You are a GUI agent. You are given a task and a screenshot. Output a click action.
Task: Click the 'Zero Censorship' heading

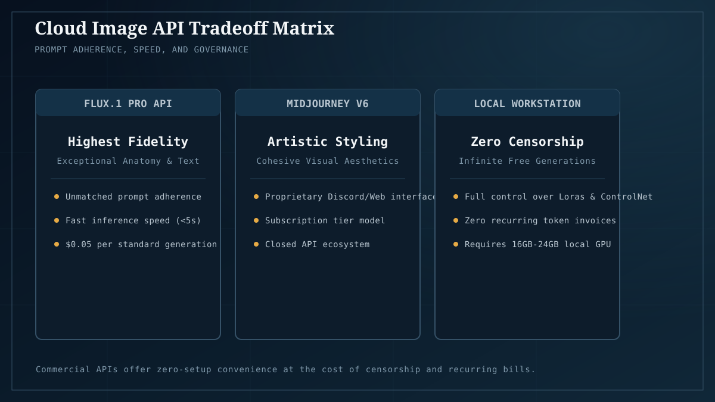point(527,141)
